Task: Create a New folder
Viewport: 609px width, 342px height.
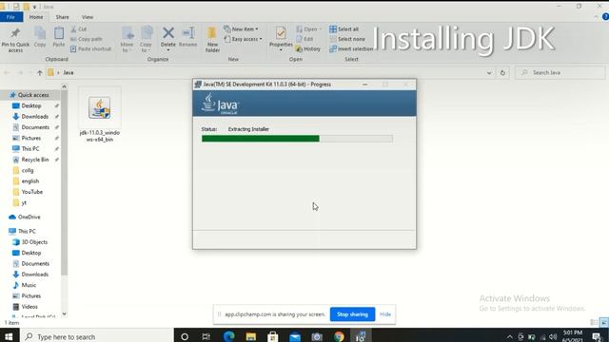Action: point(212,39)
